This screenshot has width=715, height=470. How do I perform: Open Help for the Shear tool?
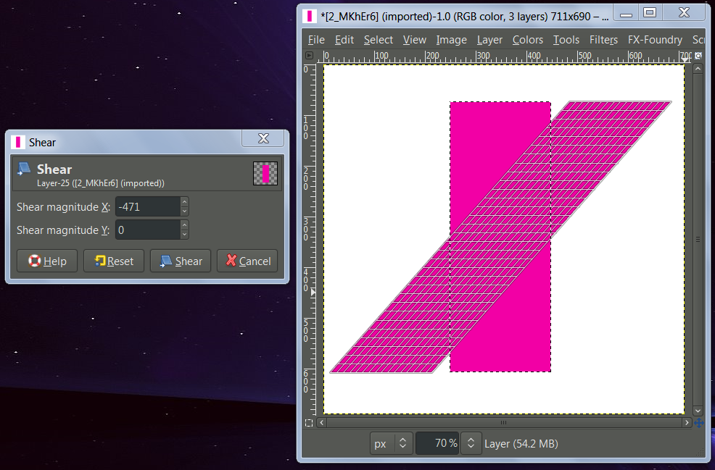[x=47, y=261]
